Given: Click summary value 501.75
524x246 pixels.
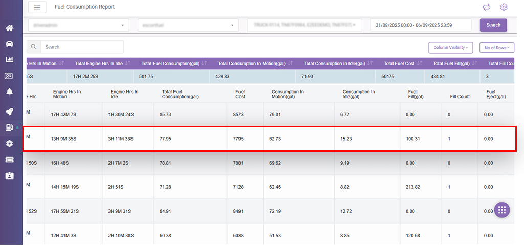Looking at the screenshot, I should coord(146,76).
